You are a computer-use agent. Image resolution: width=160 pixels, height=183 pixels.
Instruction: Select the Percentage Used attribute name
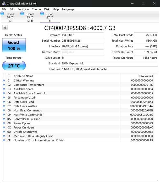coord(24,98)
